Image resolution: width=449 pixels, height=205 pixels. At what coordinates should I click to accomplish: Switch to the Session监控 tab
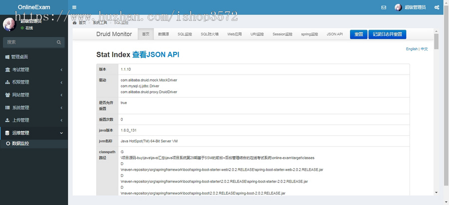point(282,34)
